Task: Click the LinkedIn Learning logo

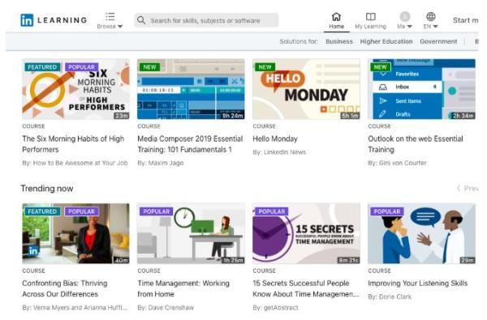Action: click(54, 20)
